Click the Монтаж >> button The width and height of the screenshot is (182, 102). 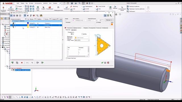109,20
